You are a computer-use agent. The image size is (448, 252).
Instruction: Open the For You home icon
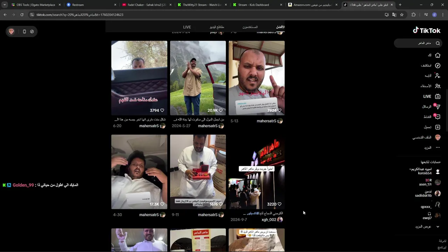point(437,55)
